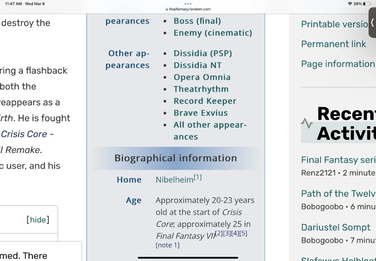Open the Dissidia (PSP) link
Image resolution: width=376 pixels, height=261 pixels.
(203, 53)
